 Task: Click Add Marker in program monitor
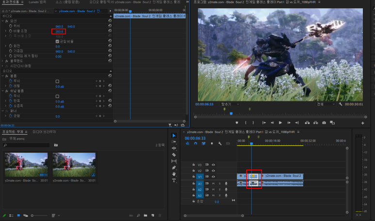click(237, 123)
